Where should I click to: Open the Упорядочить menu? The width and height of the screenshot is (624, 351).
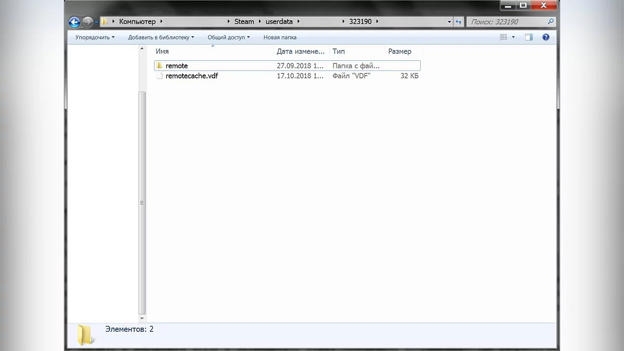point(95,37)
